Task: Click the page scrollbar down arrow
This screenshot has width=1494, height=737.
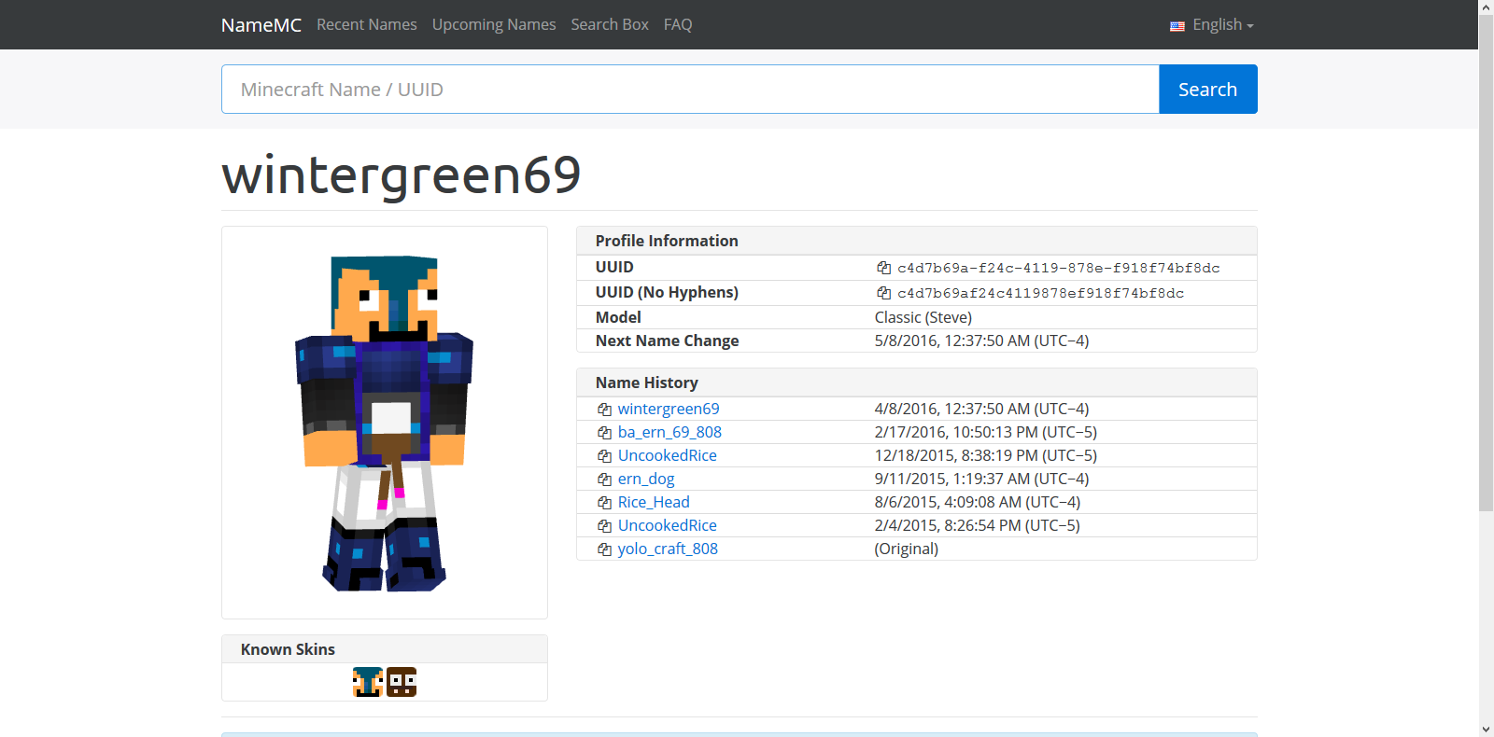Action: [x=1486, y=729]
